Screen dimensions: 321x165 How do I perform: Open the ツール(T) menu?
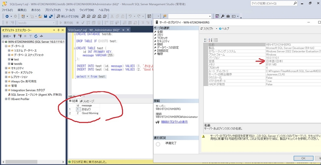(x=70, y=10)
